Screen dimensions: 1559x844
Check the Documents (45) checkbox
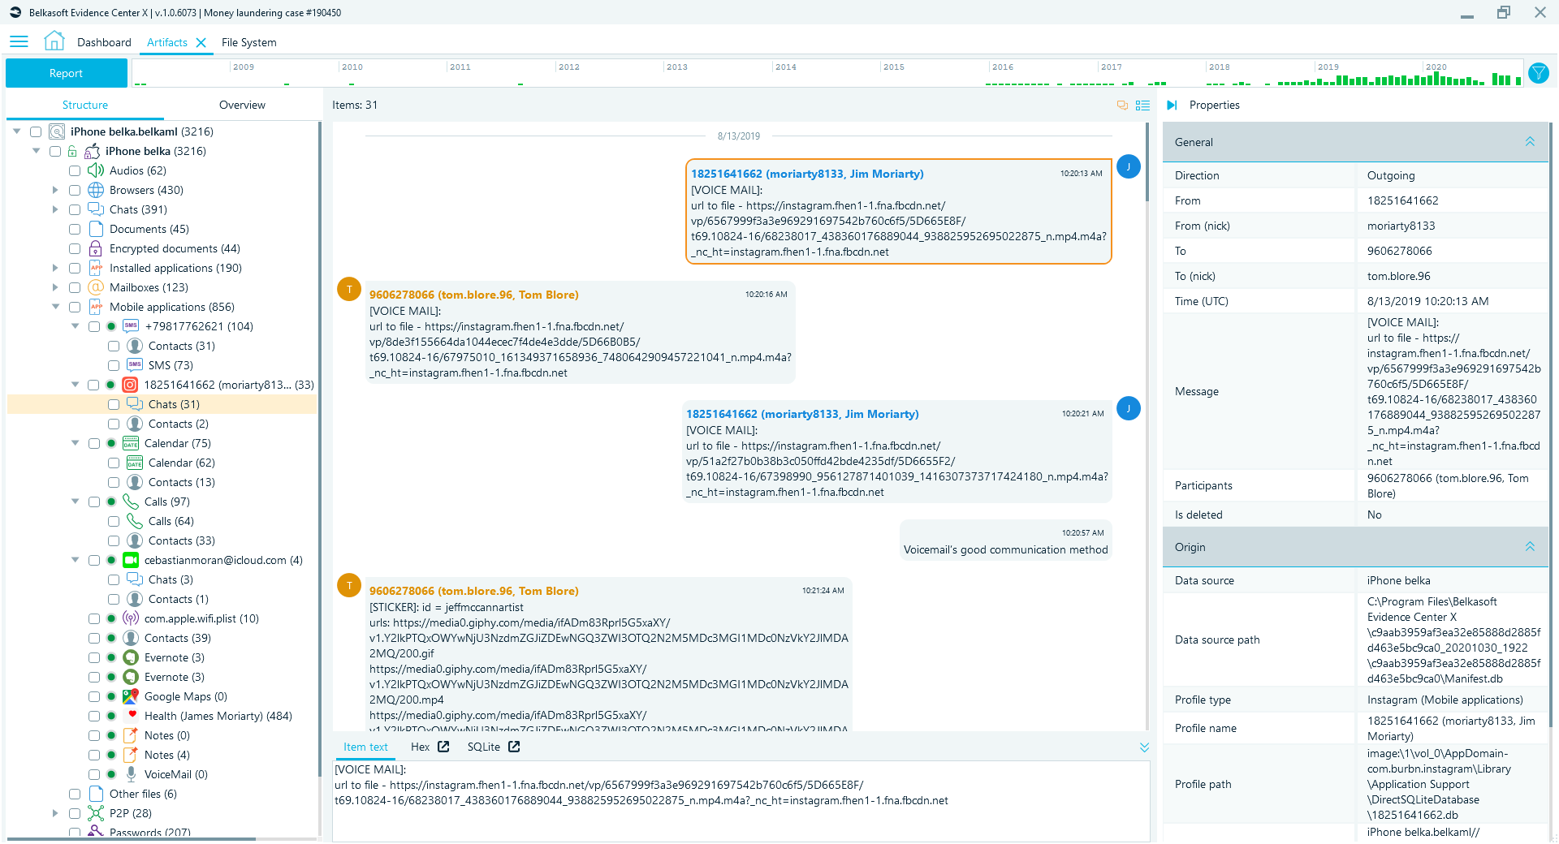click(75, 229)
